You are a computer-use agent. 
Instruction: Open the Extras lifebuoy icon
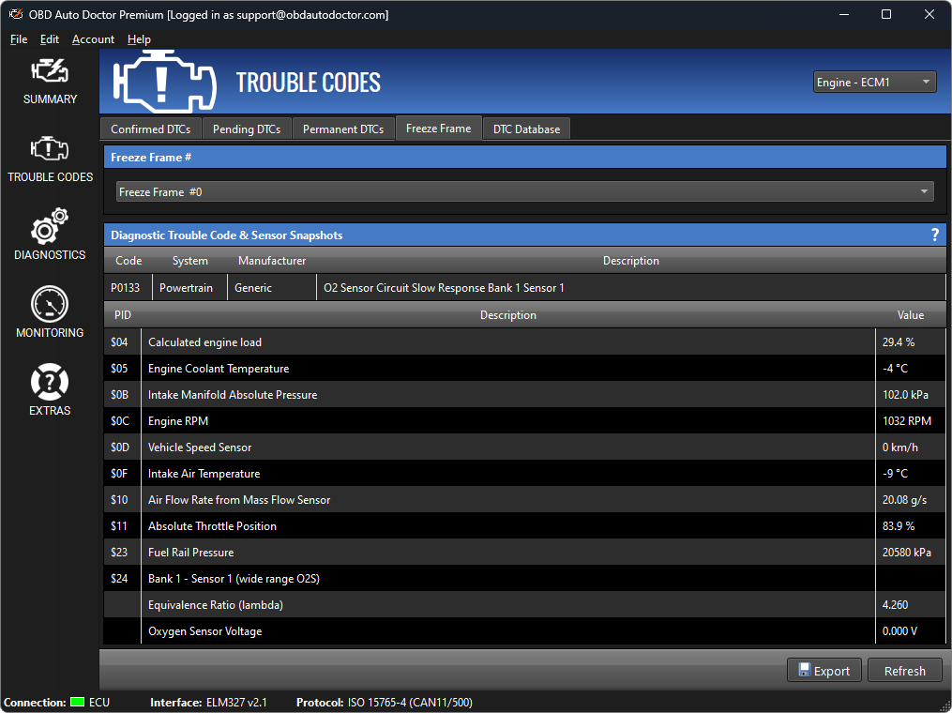pos(50,382)
